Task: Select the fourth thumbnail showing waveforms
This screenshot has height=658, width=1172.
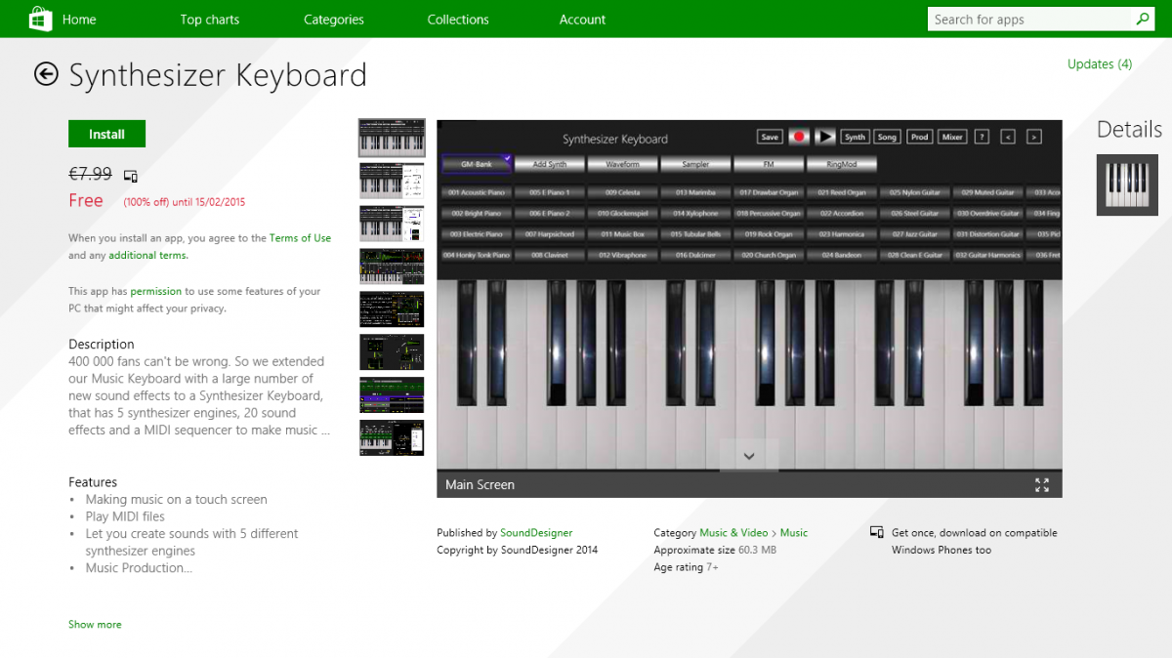Action: pyautogui.click(x=392, y=267)
